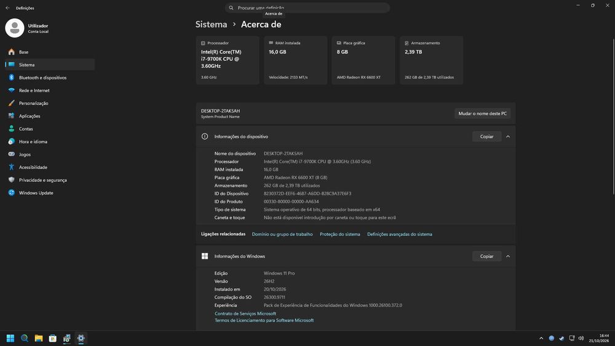Copy the Informações do Windows details

(x=486, y=256)
